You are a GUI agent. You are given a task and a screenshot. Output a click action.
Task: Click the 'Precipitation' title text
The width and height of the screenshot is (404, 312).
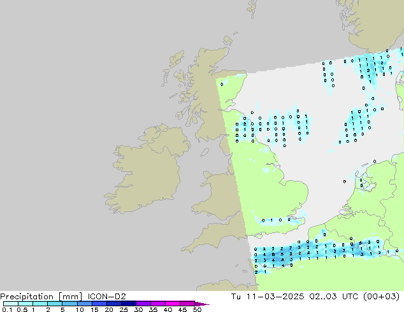[27, 297]
